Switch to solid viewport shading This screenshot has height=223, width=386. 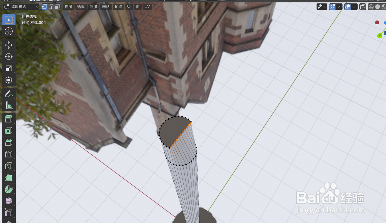click(377, 7)
